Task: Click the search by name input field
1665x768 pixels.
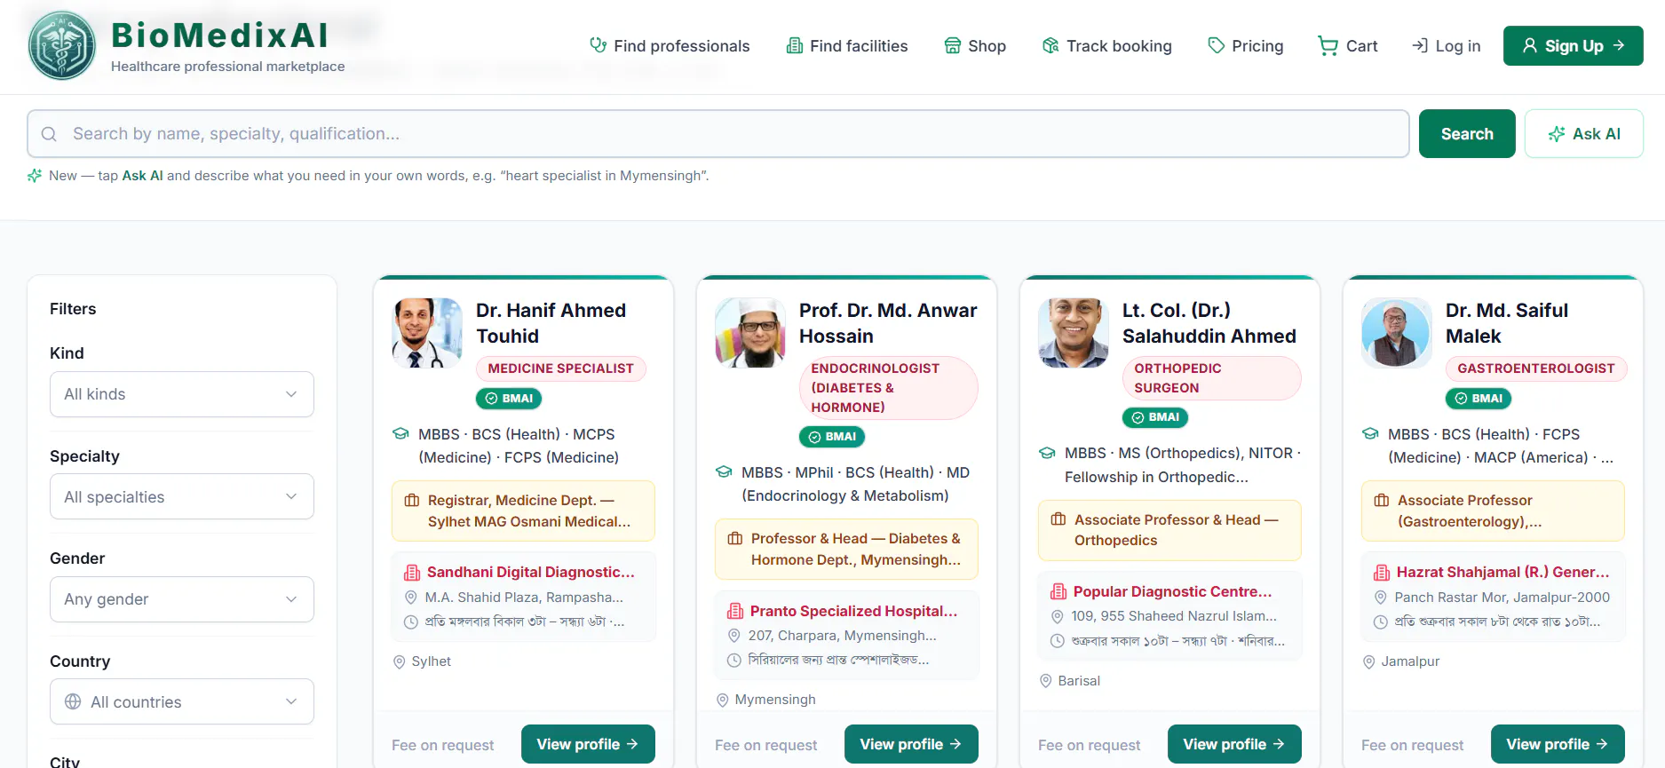Action: pyautogui.click(x=718, y=134)
